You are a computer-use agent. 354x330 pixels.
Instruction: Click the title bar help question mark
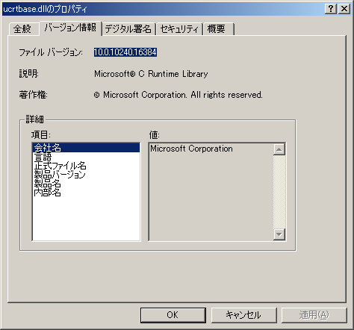pos(331,9)
